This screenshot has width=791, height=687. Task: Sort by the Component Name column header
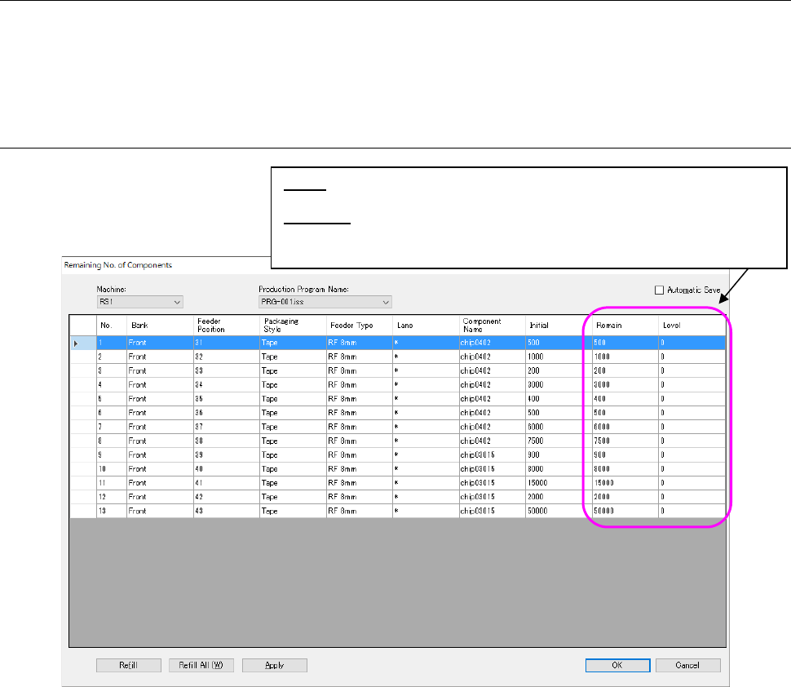tap(492, 326)
